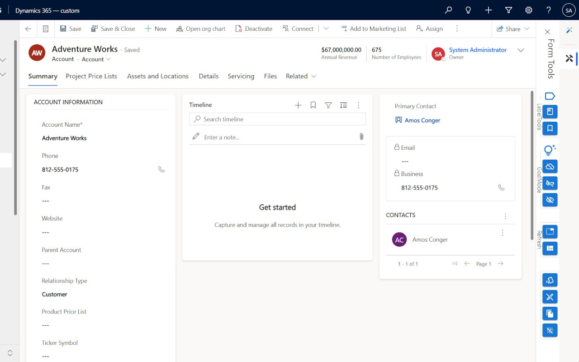
Task: Switch to Project Price Lists tab
Action: coord(91,76)
